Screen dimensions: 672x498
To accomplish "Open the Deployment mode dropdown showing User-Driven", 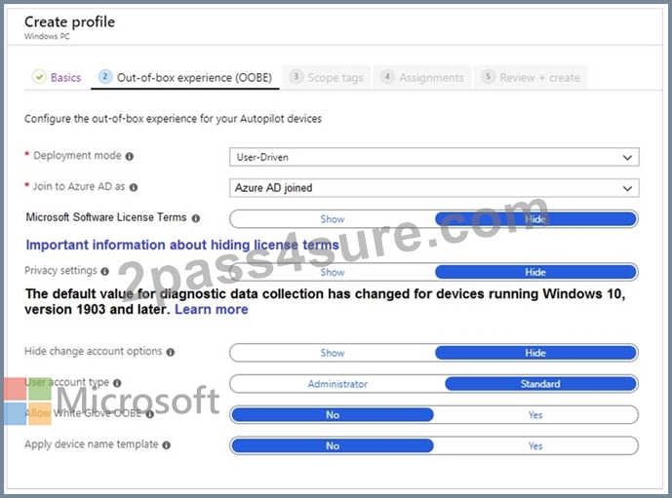I will (434, 157).
